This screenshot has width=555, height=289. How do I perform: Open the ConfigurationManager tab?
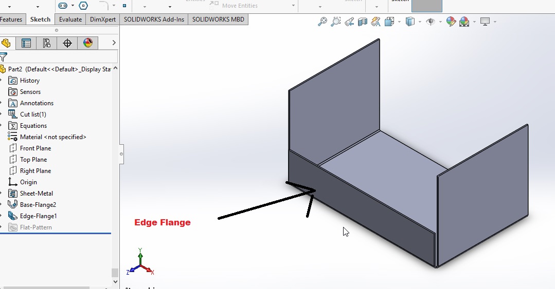pyautogui.click(x=46, y=43)
